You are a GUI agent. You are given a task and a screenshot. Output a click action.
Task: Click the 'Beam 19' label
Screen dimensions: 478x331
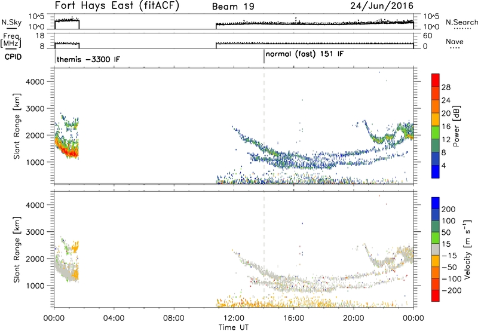point(233,7)
